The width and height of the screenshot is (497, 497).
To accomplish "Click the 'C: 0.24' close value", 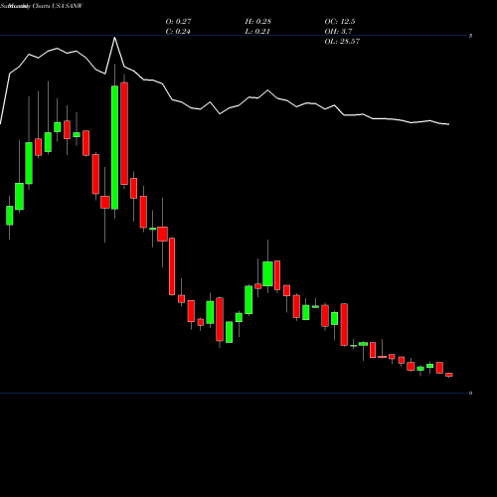I will coord(178,32).
